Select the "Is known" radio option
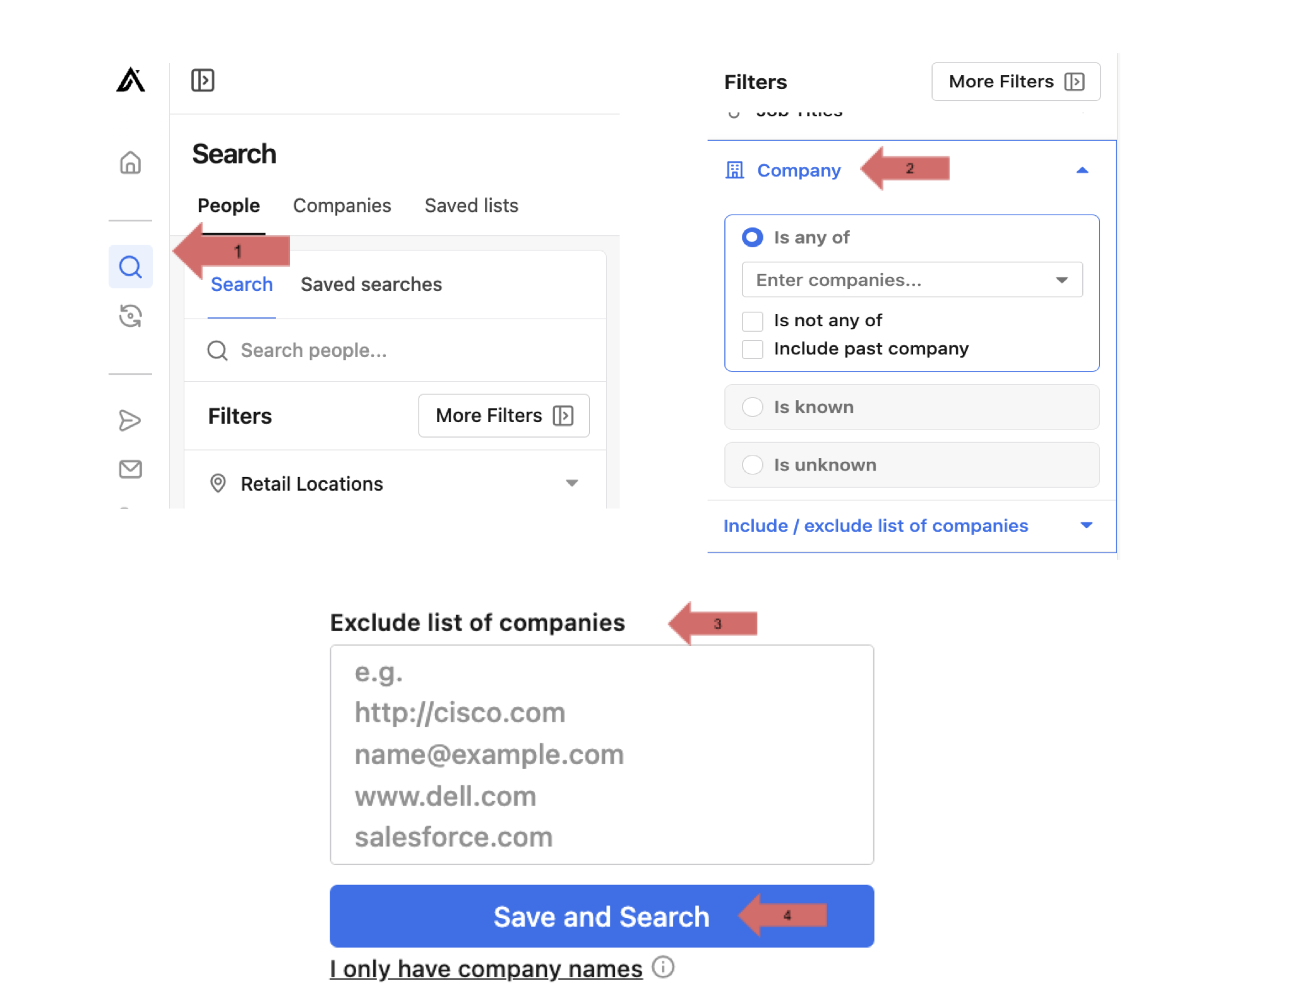This screenshot has width=1302, height=993. 752,407
